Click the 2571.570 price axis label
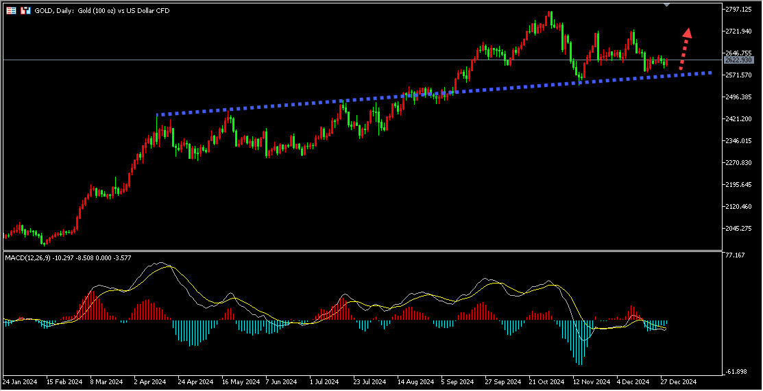Image resolution: width=763 pixels, height=391 pixels. 739,75
